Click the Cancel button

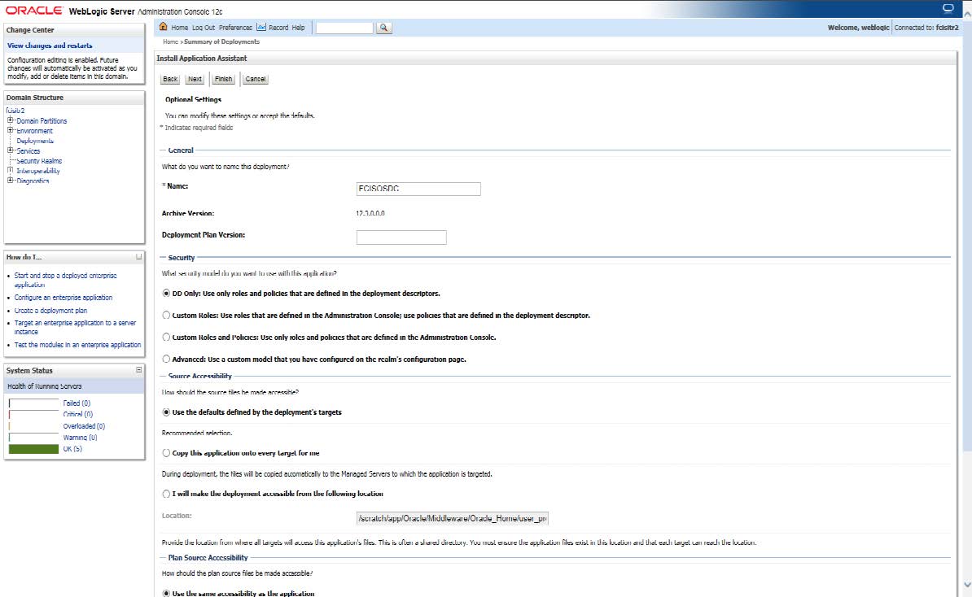click(x=256, y=79)
